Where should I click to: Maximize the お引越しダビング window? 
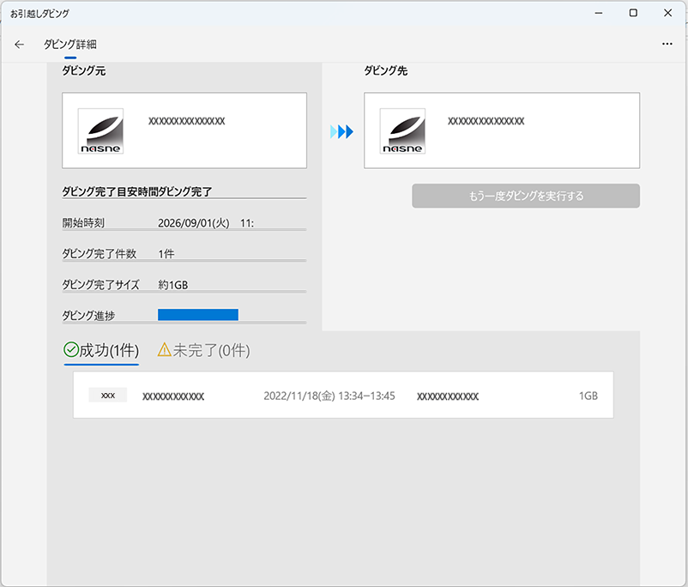click(633, 13)
